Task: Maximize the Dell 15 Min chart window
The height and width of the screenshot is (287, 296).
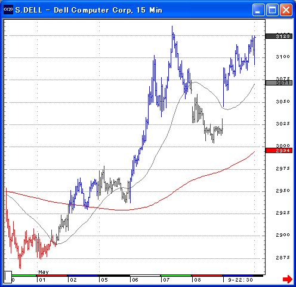Action: [x=272, y=10]
